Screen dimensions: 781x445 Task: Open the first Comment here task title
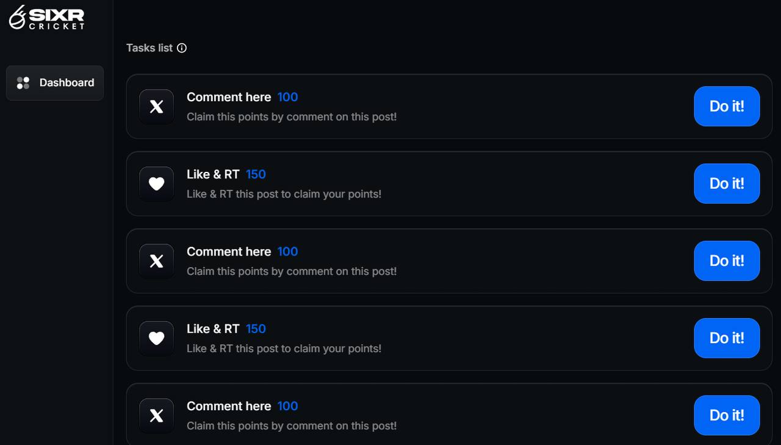click(x=229, y=98)
